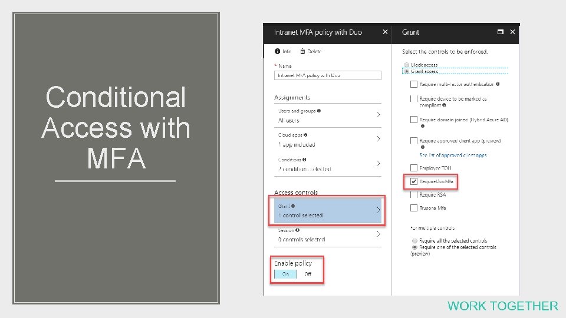This screenshot has height=318, width=566.
Task: Click info icon under domain joined option
Action: [423, 126]
